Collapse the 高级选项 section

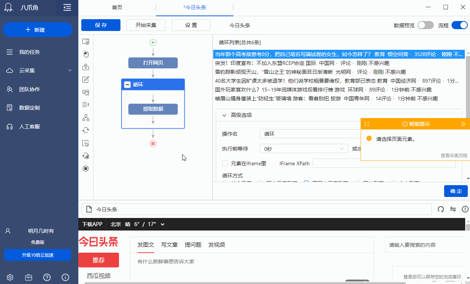224,115
